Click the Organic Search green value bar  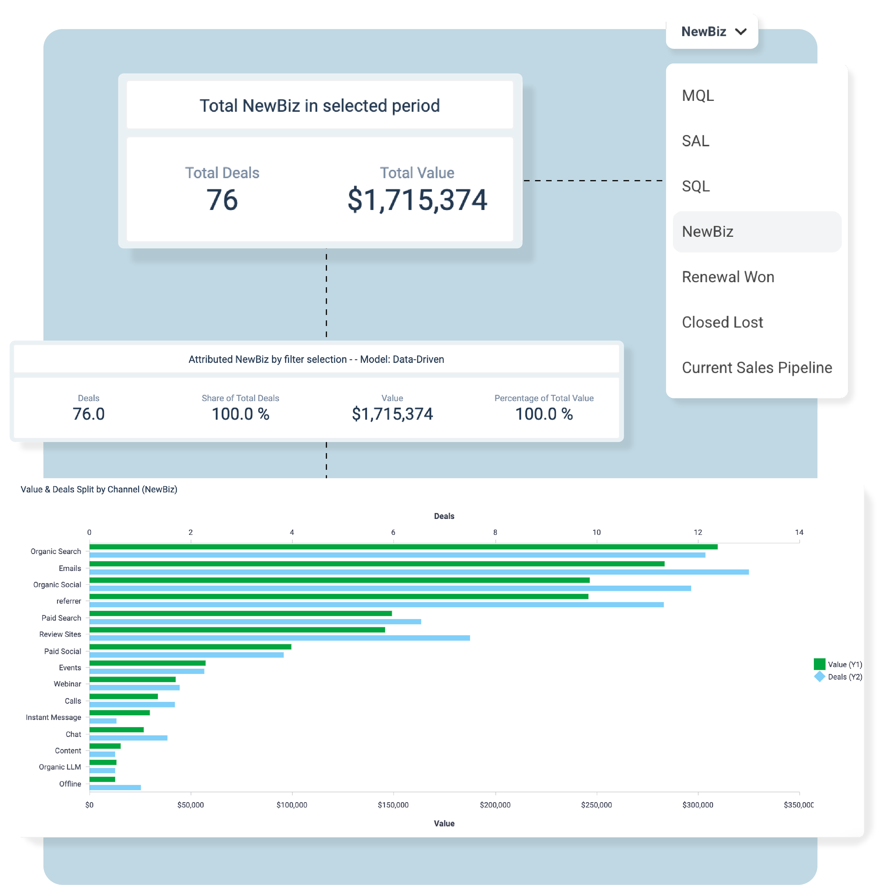point(403,547)
